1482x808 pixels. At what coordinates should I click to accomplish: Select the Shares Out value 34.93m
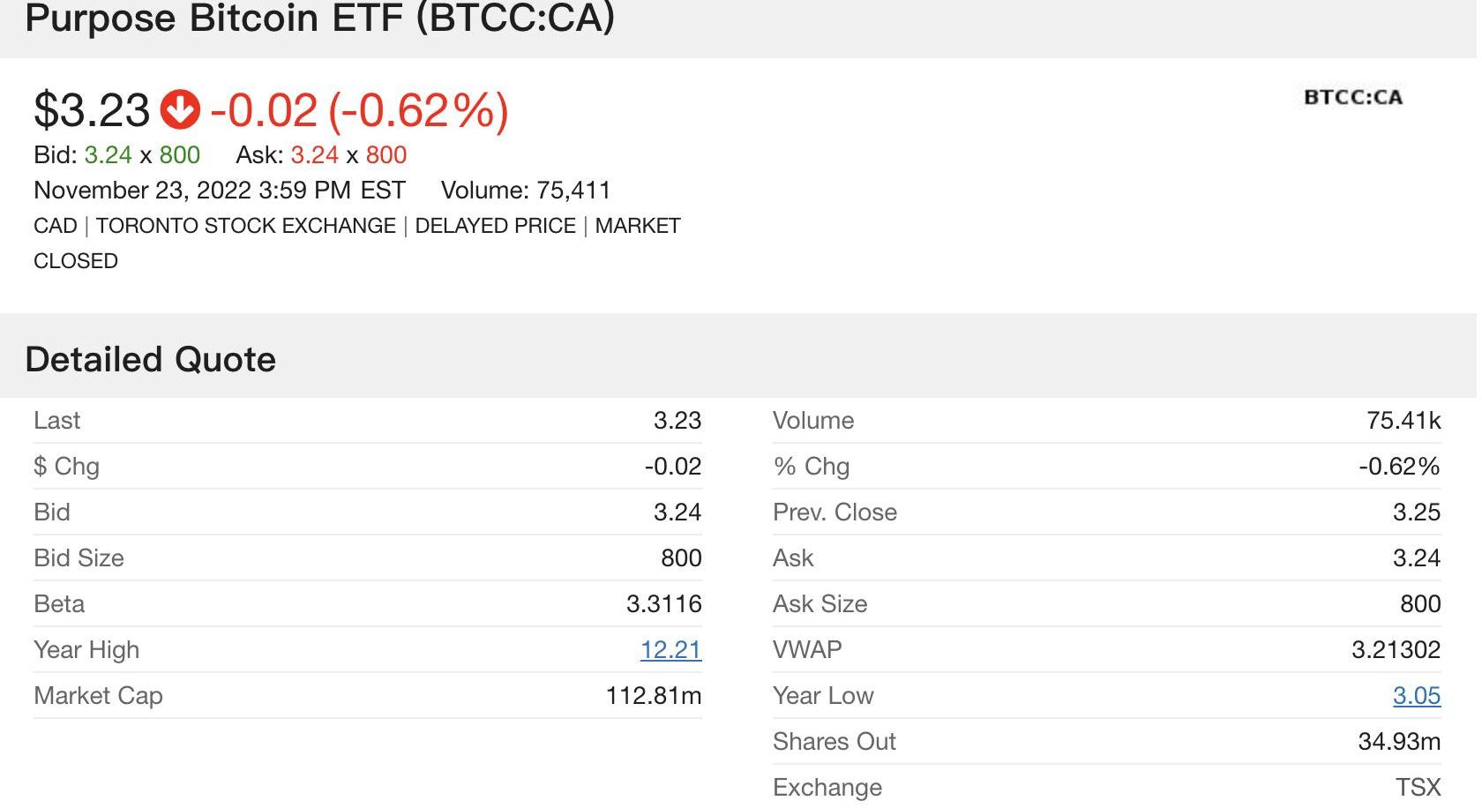pyautogui.click(x=1400, y=742)
